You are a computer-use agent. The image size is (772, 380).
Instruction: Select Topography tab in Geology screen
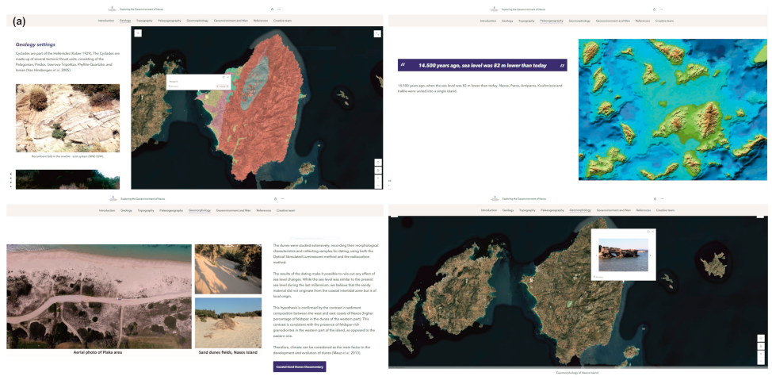144,21
